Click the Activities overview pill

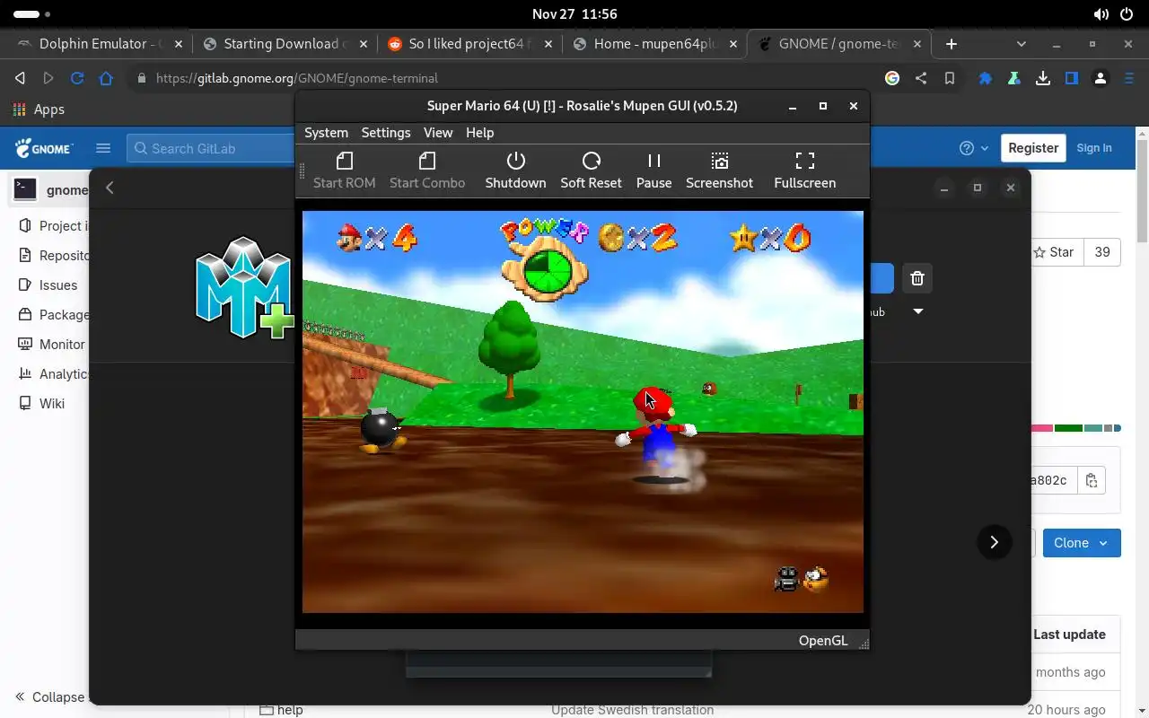point(32,14)
